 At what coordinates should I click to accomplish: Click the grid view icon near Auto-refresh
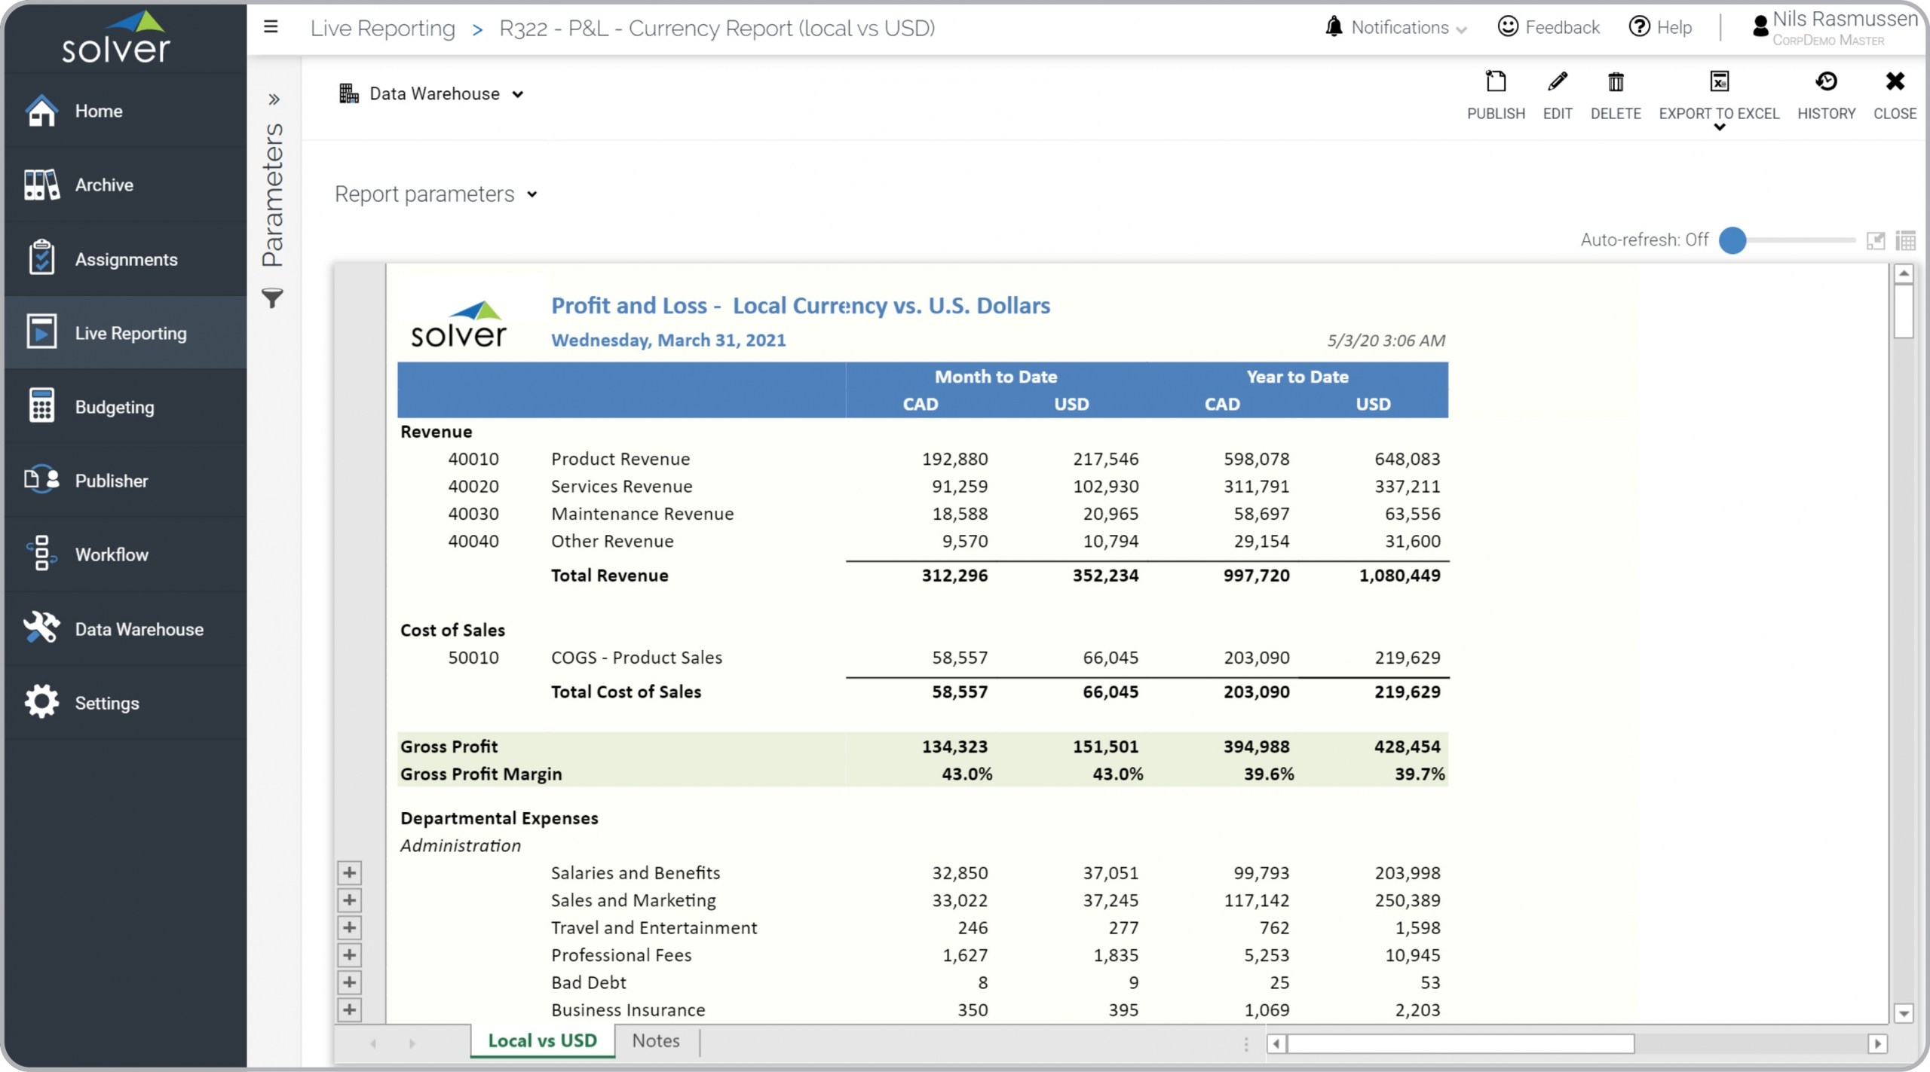[x=1905, y=241]
